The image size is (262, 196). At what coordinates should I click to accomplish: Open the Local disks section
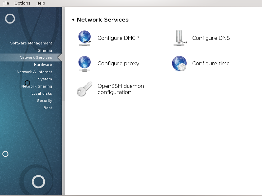tap(42, 93)
